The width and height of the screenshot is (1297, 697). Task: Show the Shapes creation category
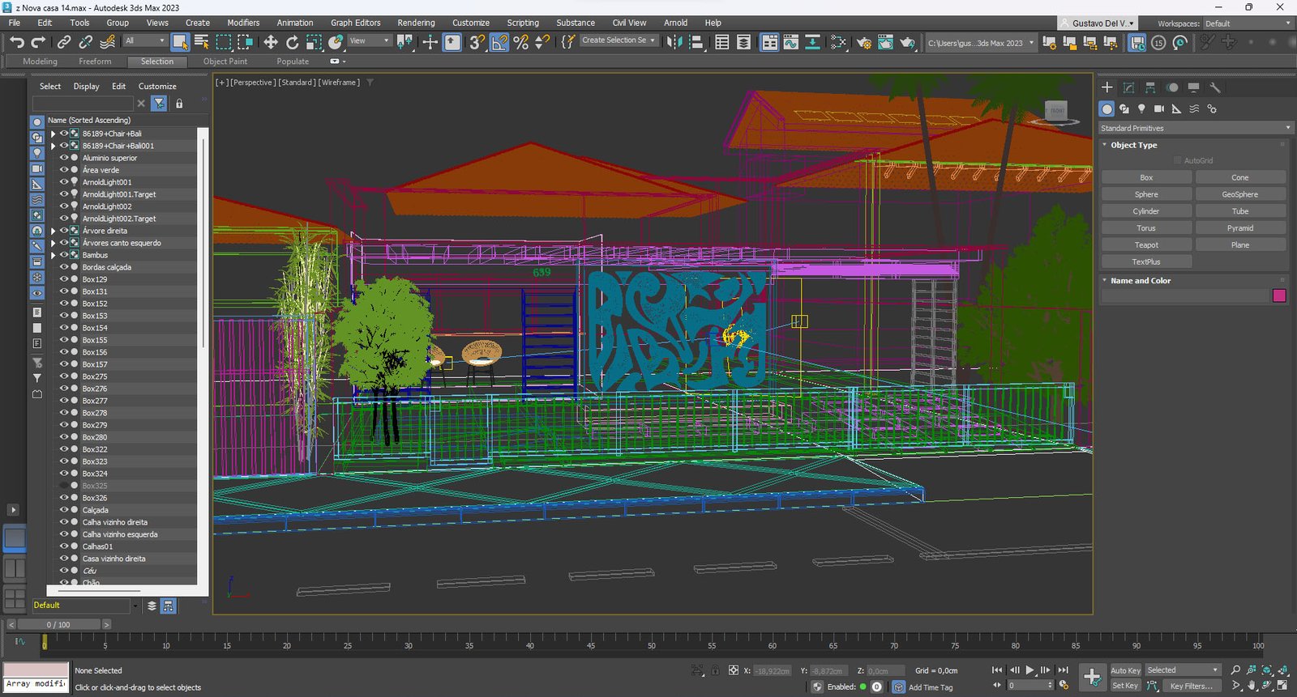1124,108
